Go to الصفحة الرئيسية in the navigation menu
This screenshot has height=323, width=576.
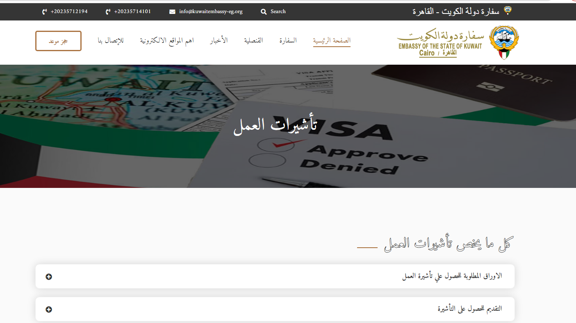(332, 41)
